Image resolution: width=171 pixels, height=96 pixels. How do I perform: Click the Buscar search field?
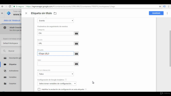coord(11,51)
